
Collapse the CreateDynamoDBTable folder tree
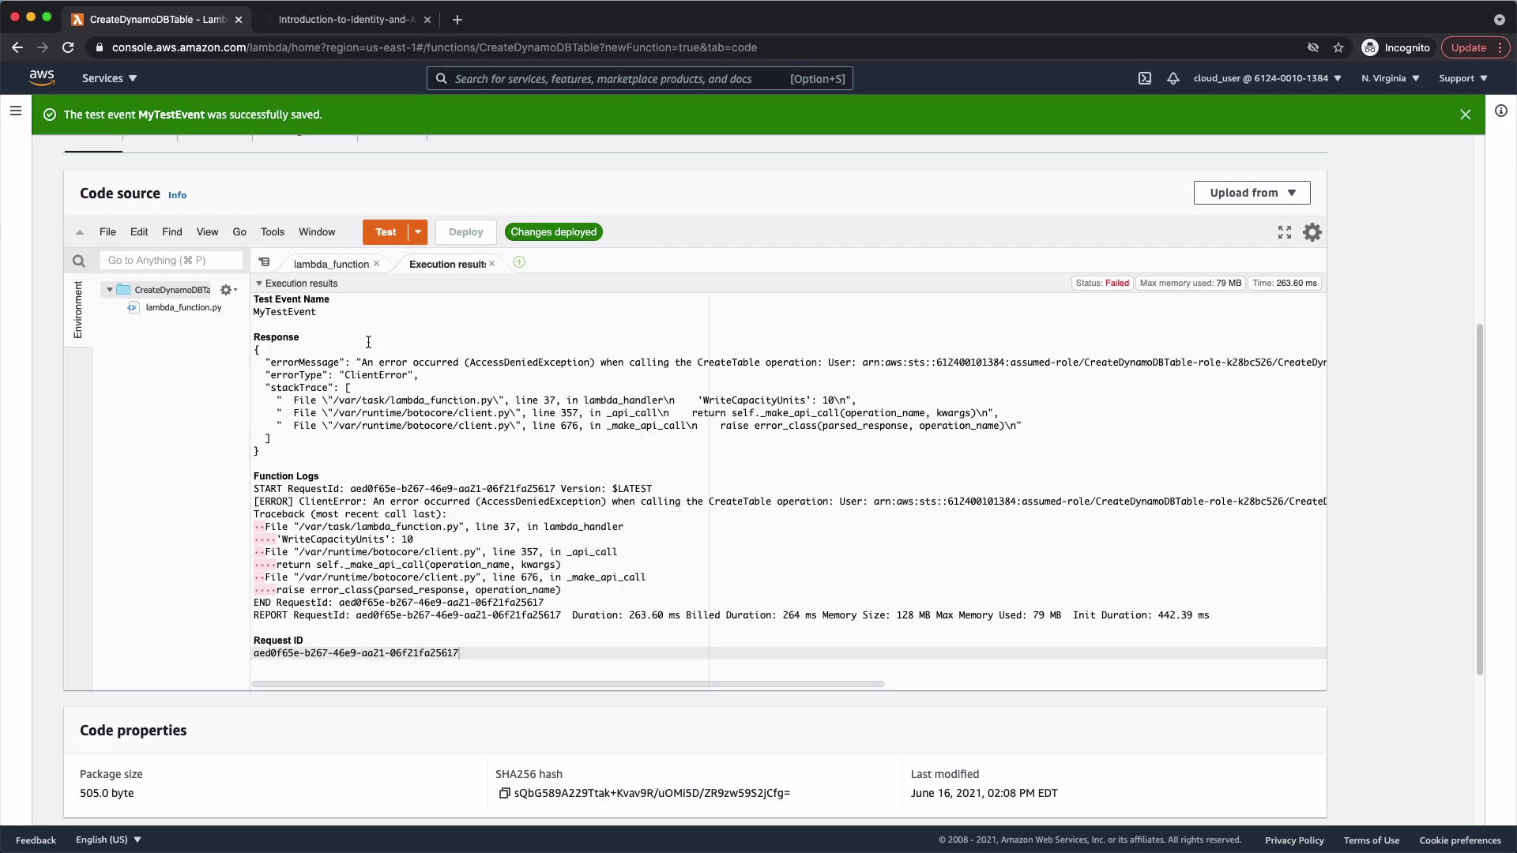pos(110,290)
